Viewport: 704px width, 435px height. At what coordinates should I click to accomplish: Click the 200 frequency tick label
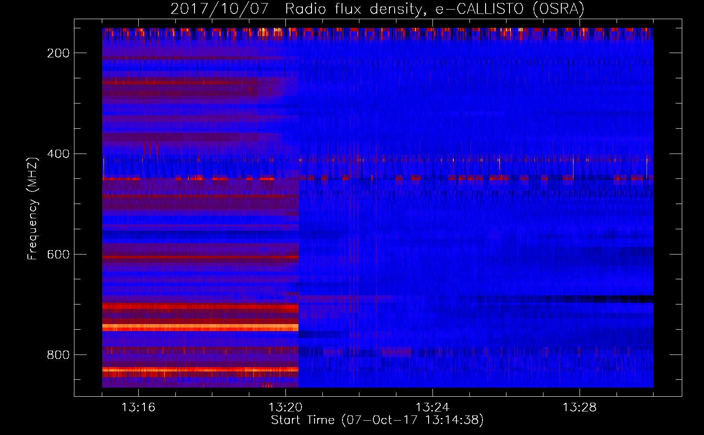point(58,53)
